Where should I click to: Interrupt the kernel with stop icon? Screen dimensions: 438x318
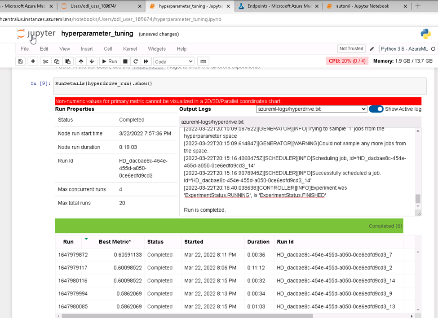pos(125,61)
